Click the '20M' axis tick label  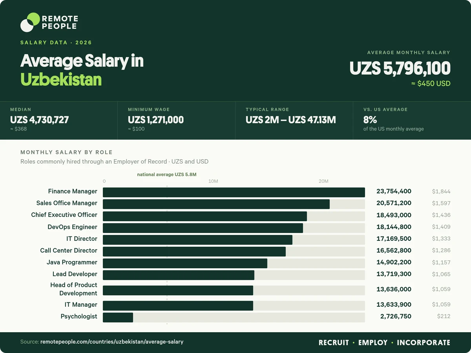[x=323, y=181]
